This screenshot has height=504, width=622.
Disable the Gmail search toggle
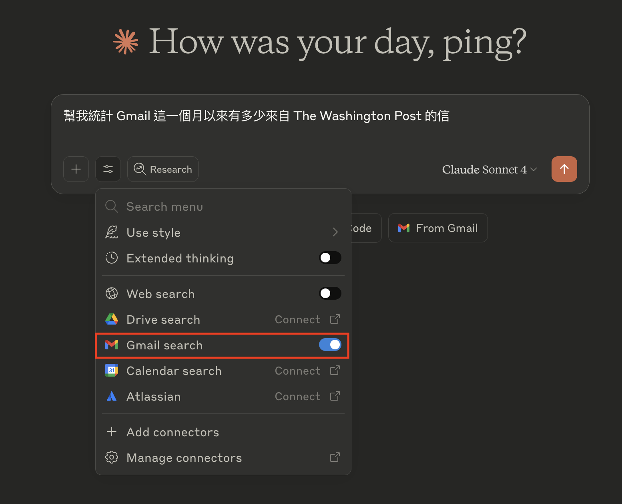pos(330,345)
